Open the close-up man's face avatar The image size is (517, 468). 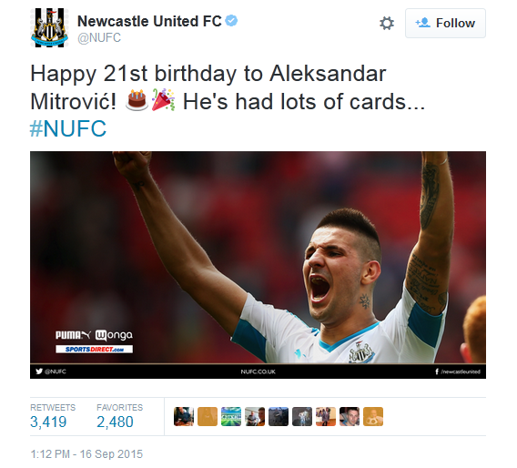pos(350,416)
